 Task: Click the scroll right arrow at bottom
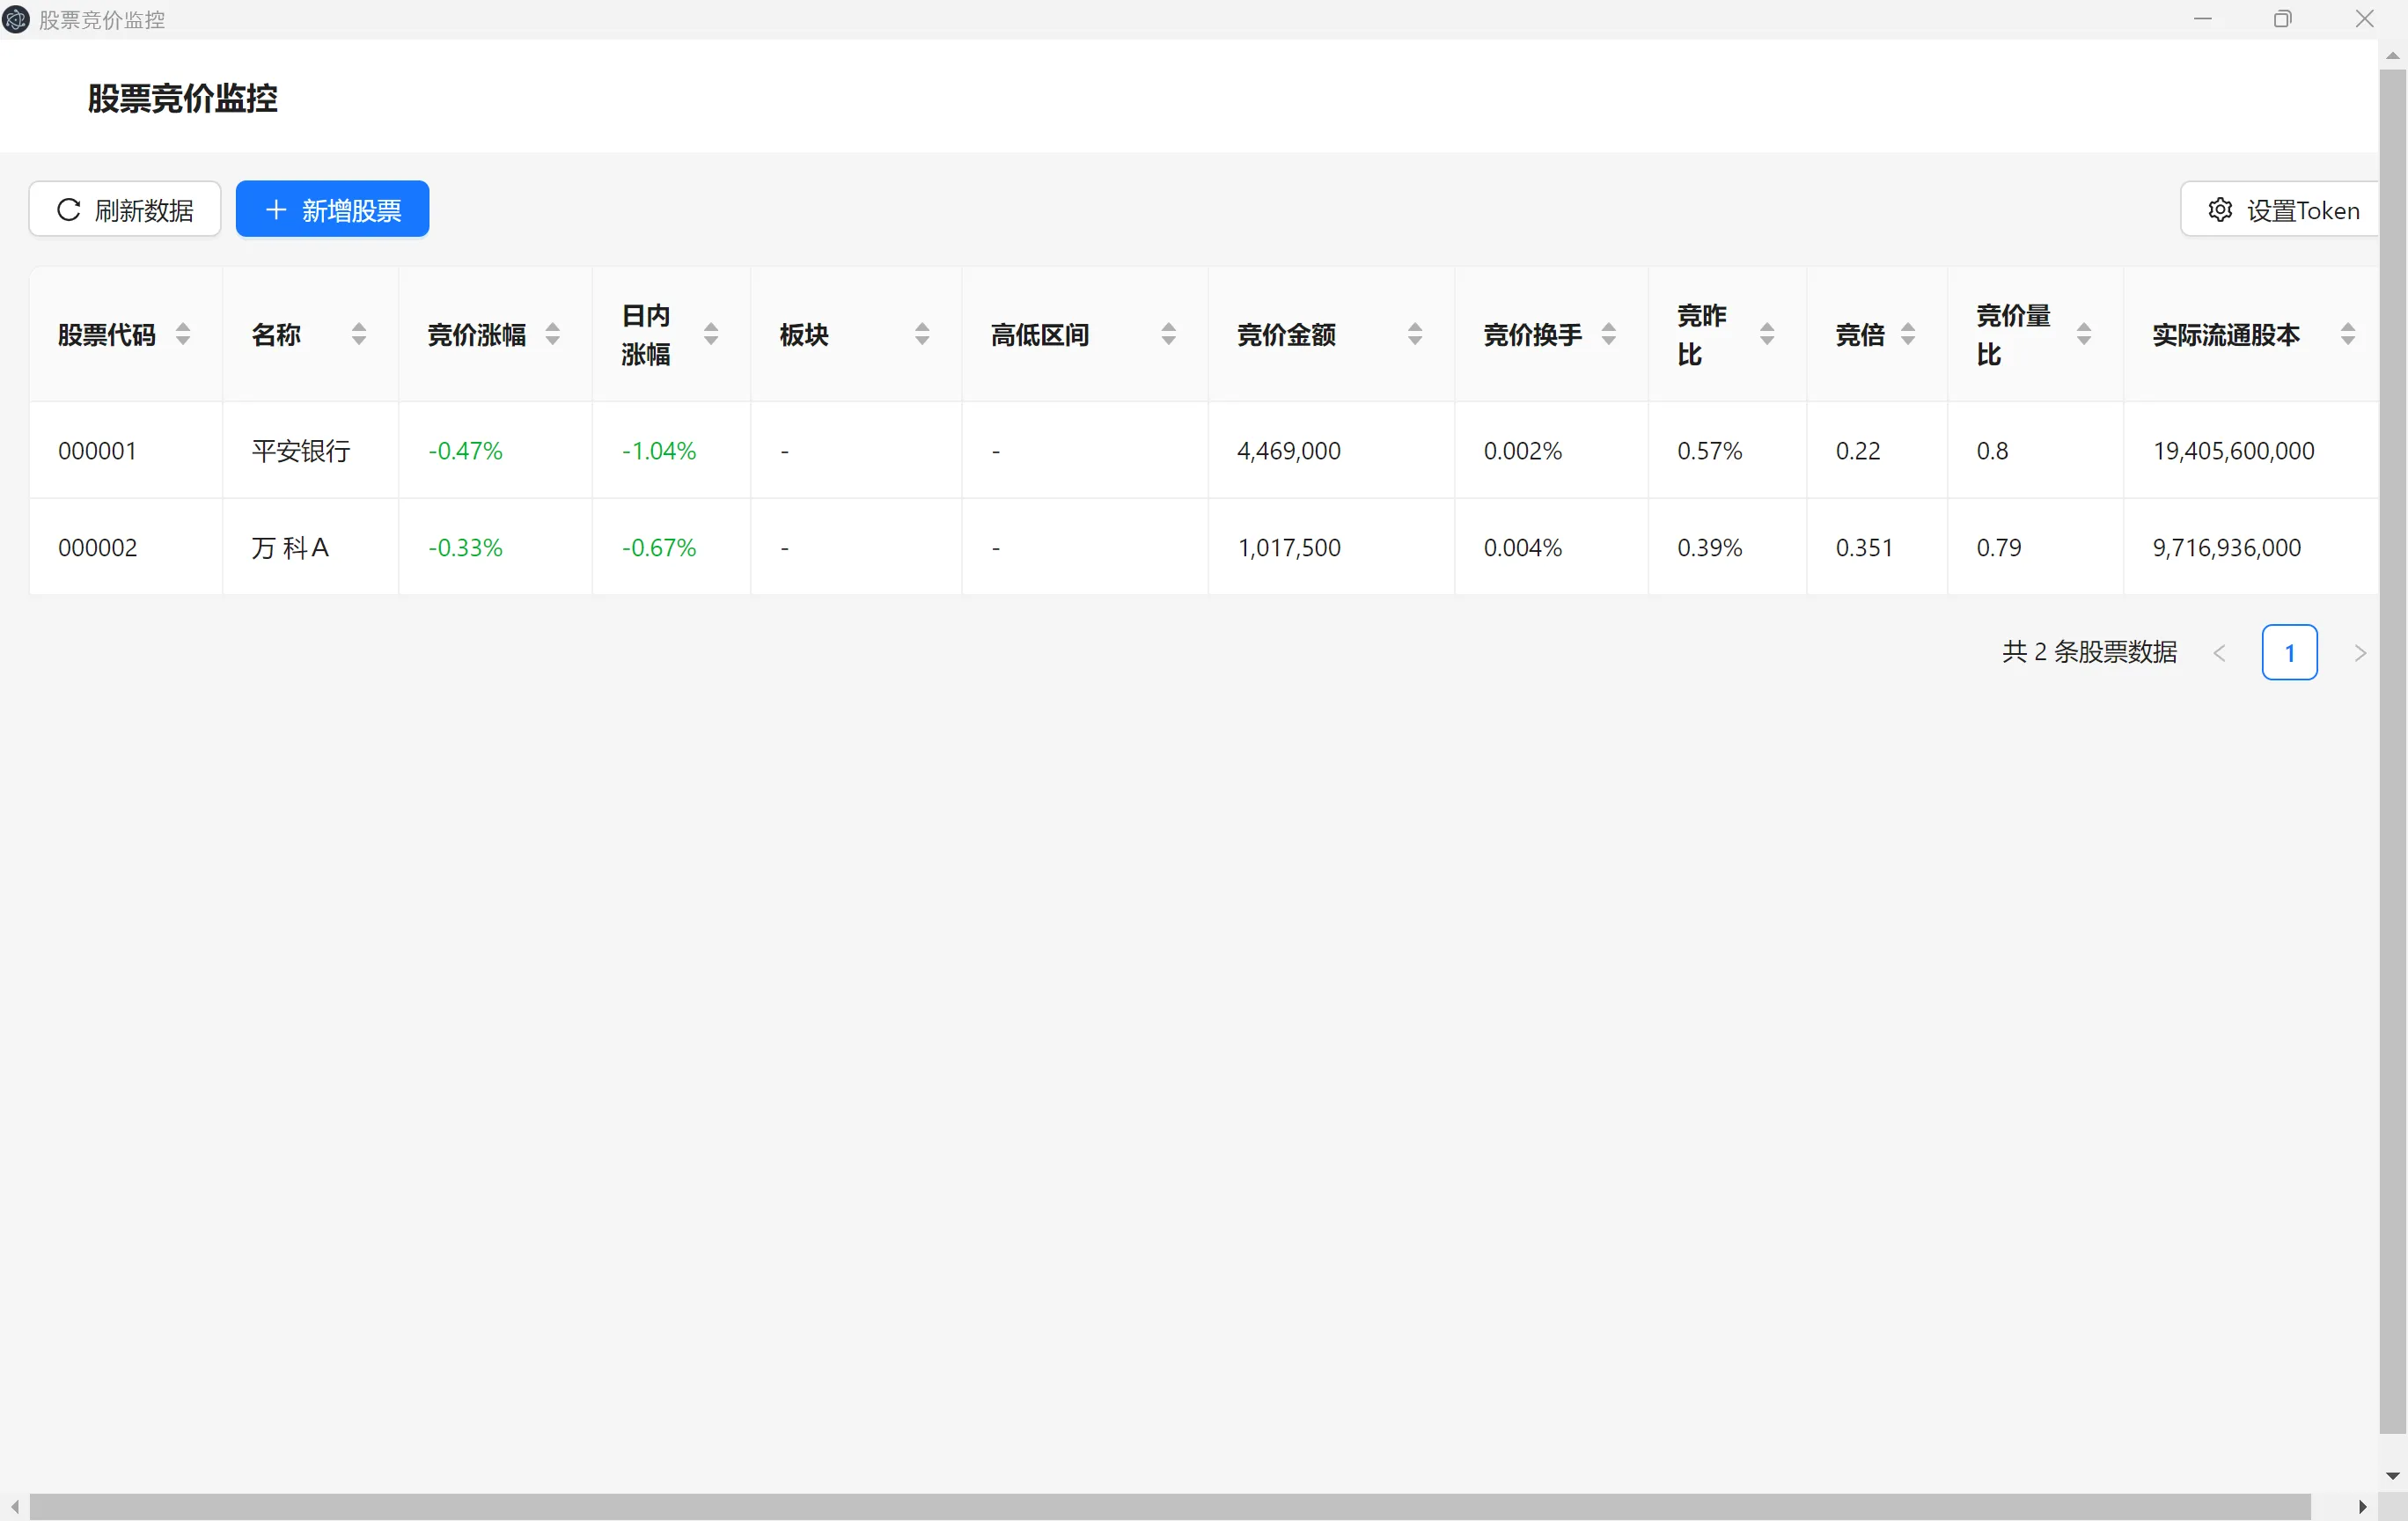tap(2362, 1506)
